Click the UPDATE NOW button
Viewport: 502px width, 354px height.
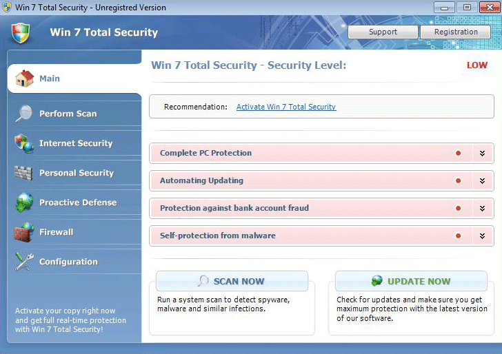411,281
